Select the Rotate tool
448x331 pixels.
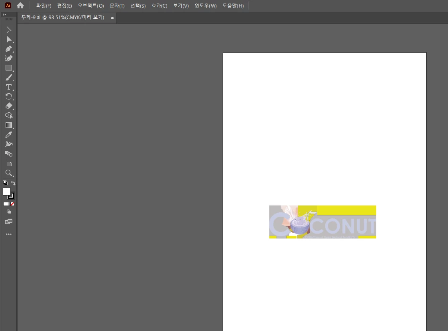[9, 96]
